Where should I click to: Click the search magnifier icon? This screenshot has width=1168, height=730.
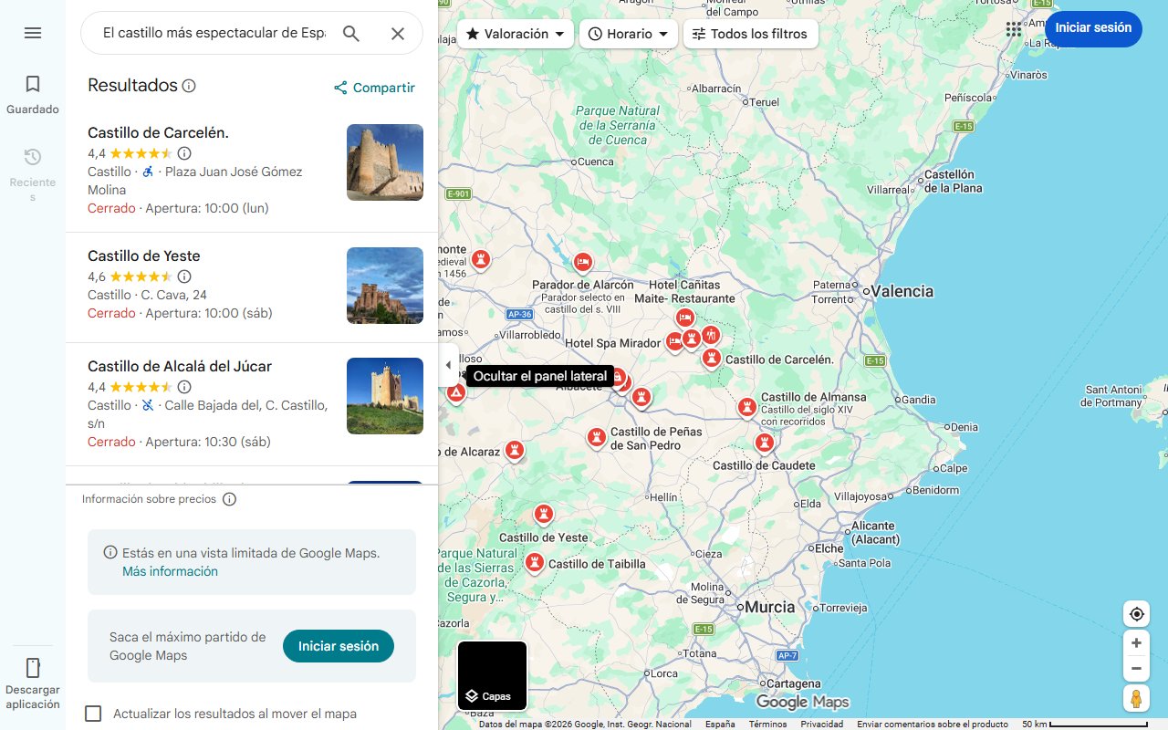(351, 33)
